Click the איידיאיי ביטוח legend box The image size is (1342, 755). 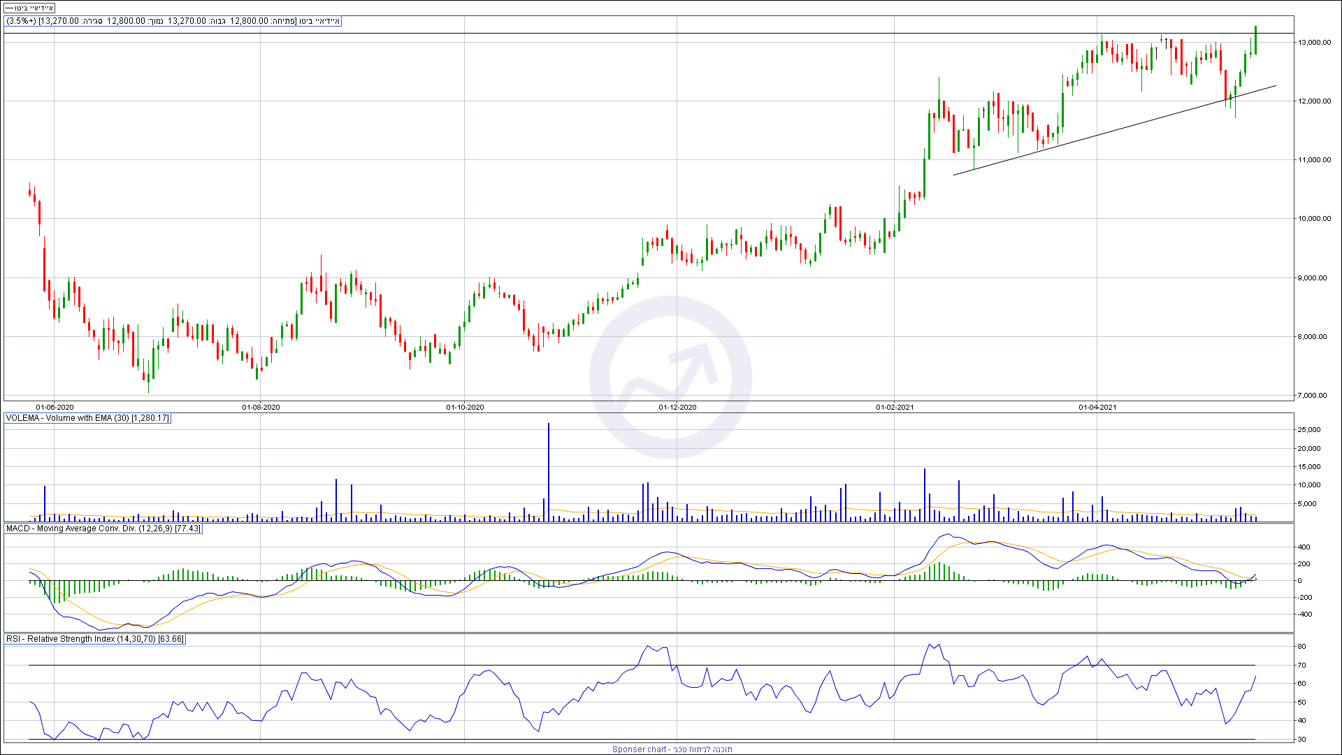point(29,8)
